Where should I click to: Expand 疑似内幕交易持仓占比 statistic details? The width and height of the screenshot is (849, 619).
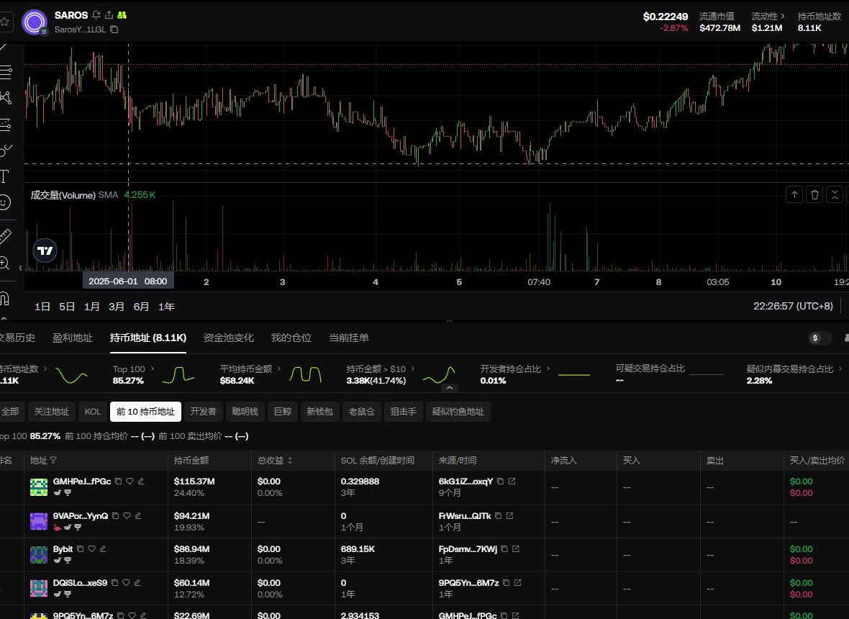tap(840, 369)
